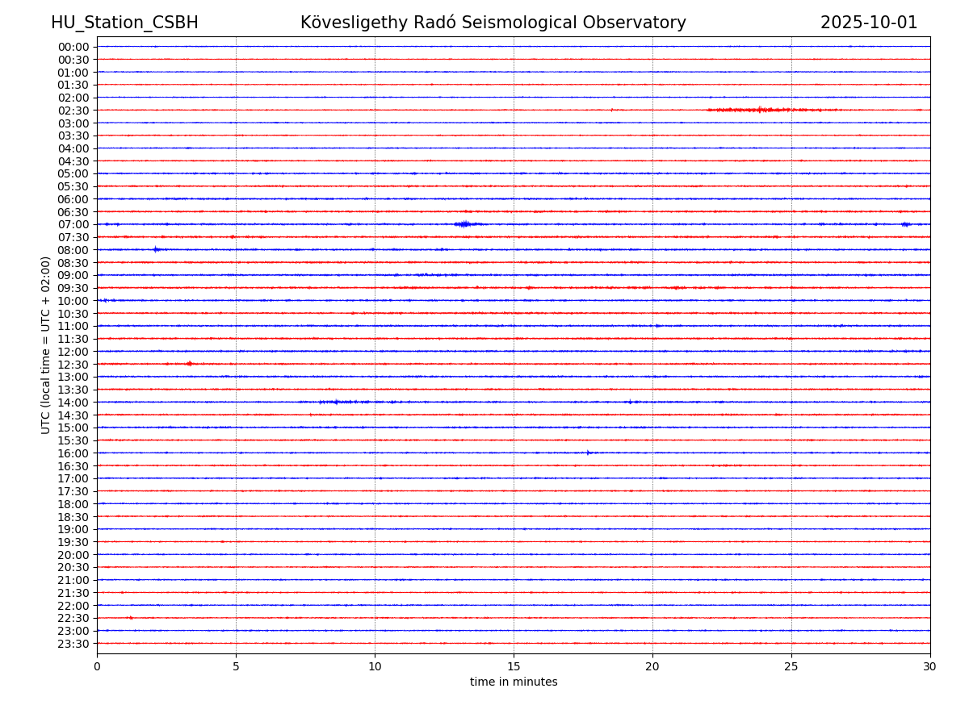Click the blue burst near minute 29 on the 07:00 trace
This screenshot has width=969, height=726.
[905, 224]
